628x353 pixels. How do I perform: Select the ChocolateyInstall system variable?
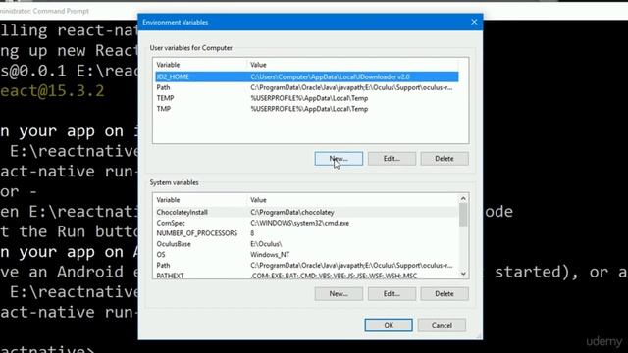coord(307,212)
